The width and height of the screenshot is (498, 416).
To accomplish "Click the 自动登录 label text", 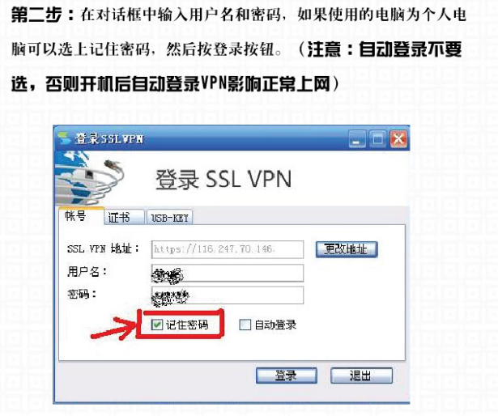I will click(275, 325).
